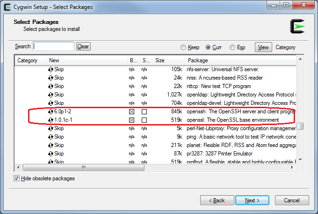
Task: Click the Category label beside View
Action: [x=285, y=47]
